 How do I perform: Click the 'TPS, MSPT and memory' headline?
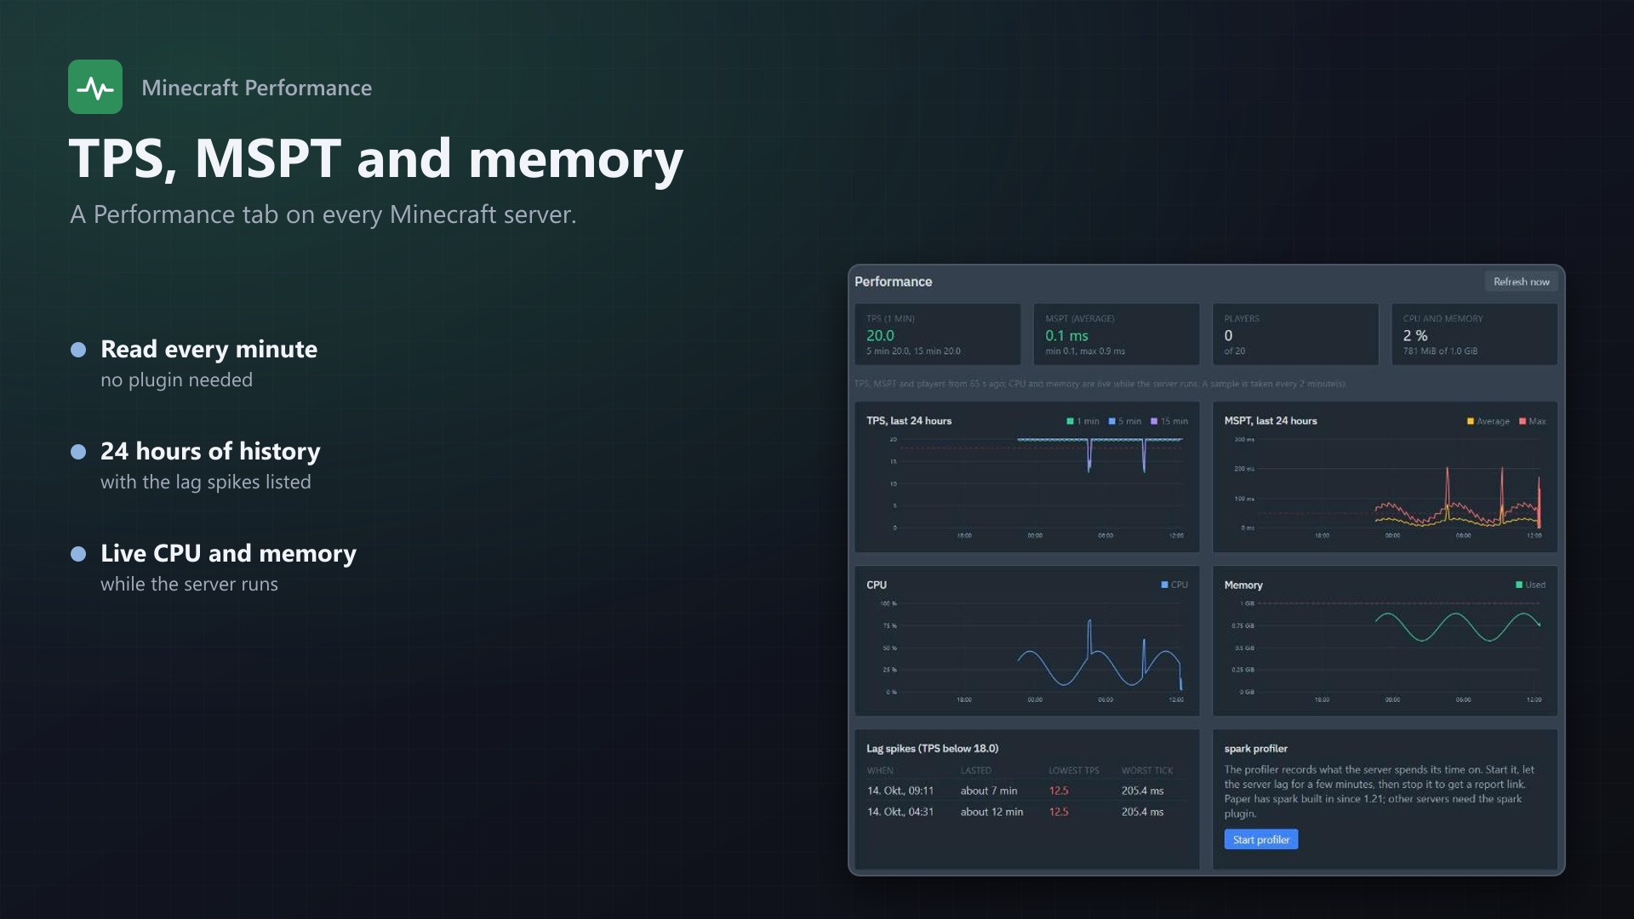[376, 159]
